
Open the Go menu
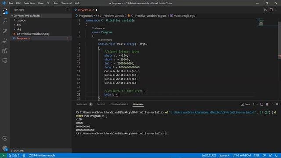coord(49,3)
